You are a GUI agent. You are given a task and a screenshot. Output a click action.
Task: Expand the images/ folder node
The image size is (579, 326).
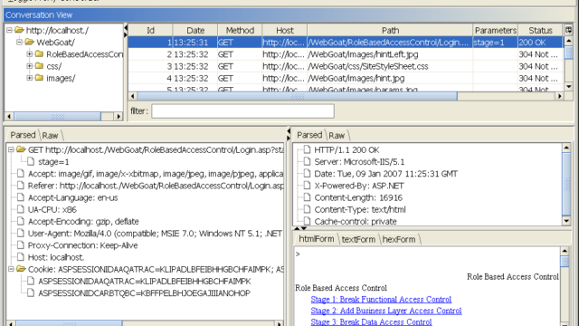[x=30, y=78]
